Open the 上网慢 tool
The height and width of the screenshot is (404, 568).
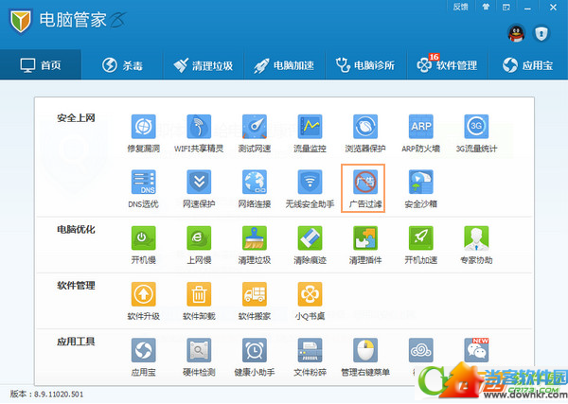coord(199,245)
